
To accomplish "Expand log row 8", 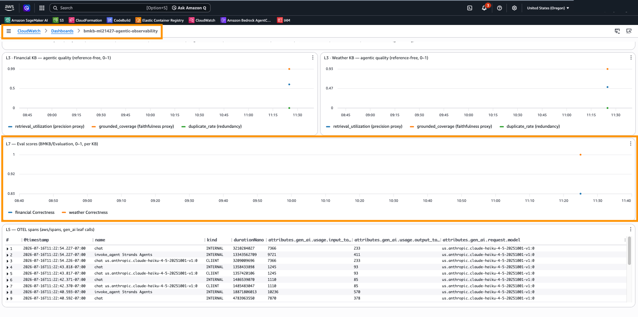I will (x=7, y=292).
